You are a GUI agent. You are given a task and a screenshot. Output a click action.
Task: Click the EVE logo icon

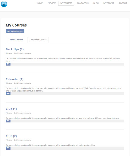(x=4, y=4)
